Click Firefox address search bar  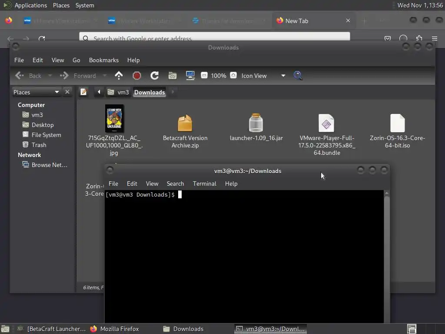coord(214,38)
